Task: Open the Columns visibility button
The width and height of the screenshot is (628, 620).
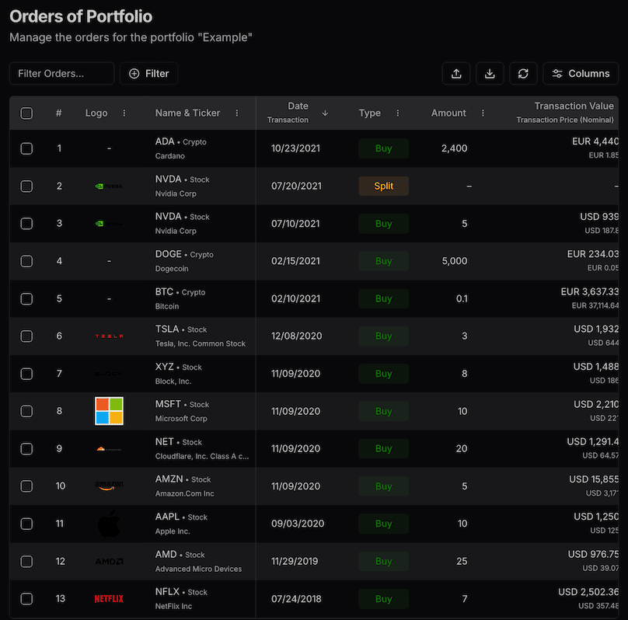Action: click(581, 74)
